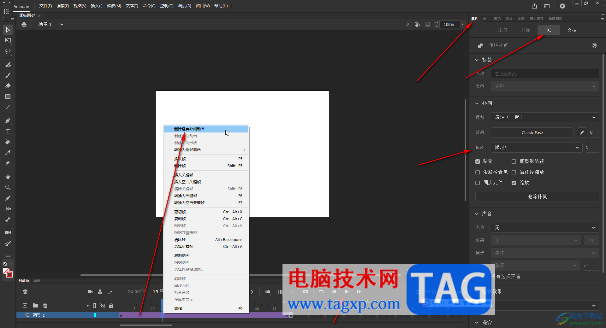Enable the 沿路径着色 checkbox

coord(478,172)
